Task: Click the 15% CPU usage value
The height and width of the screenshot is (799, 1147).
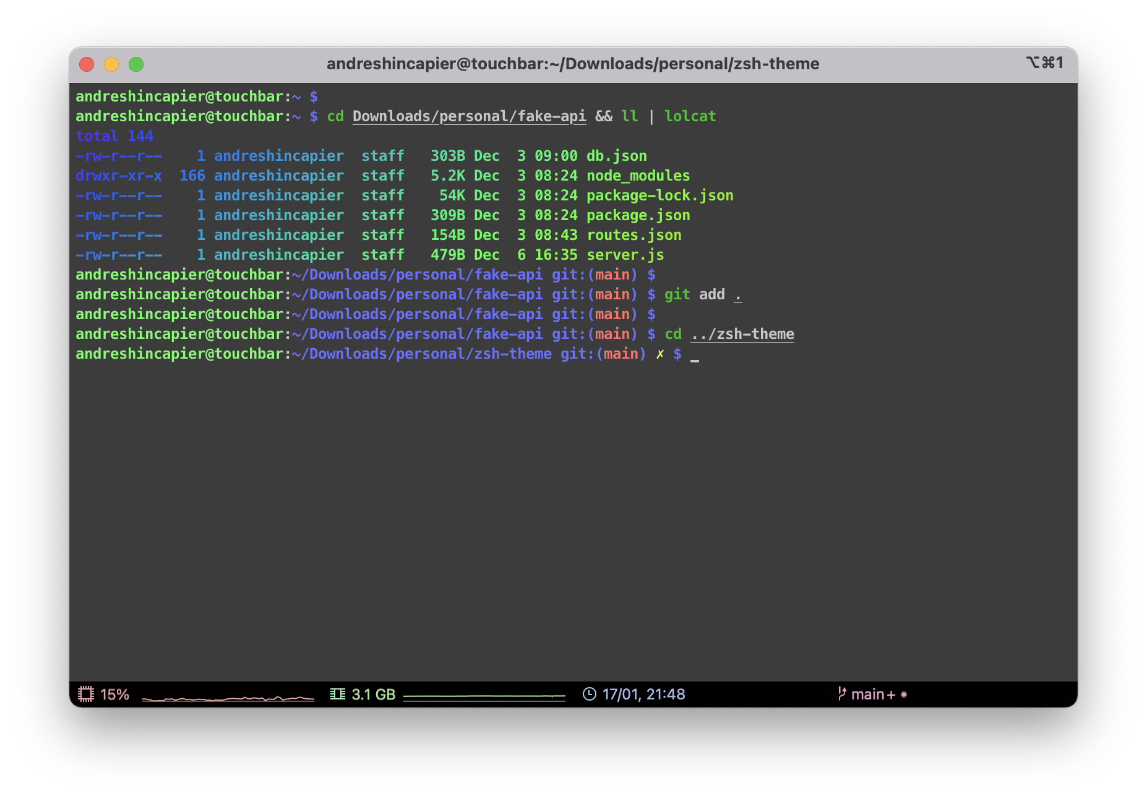Action: pyautogui.click(x=114, y=694)
